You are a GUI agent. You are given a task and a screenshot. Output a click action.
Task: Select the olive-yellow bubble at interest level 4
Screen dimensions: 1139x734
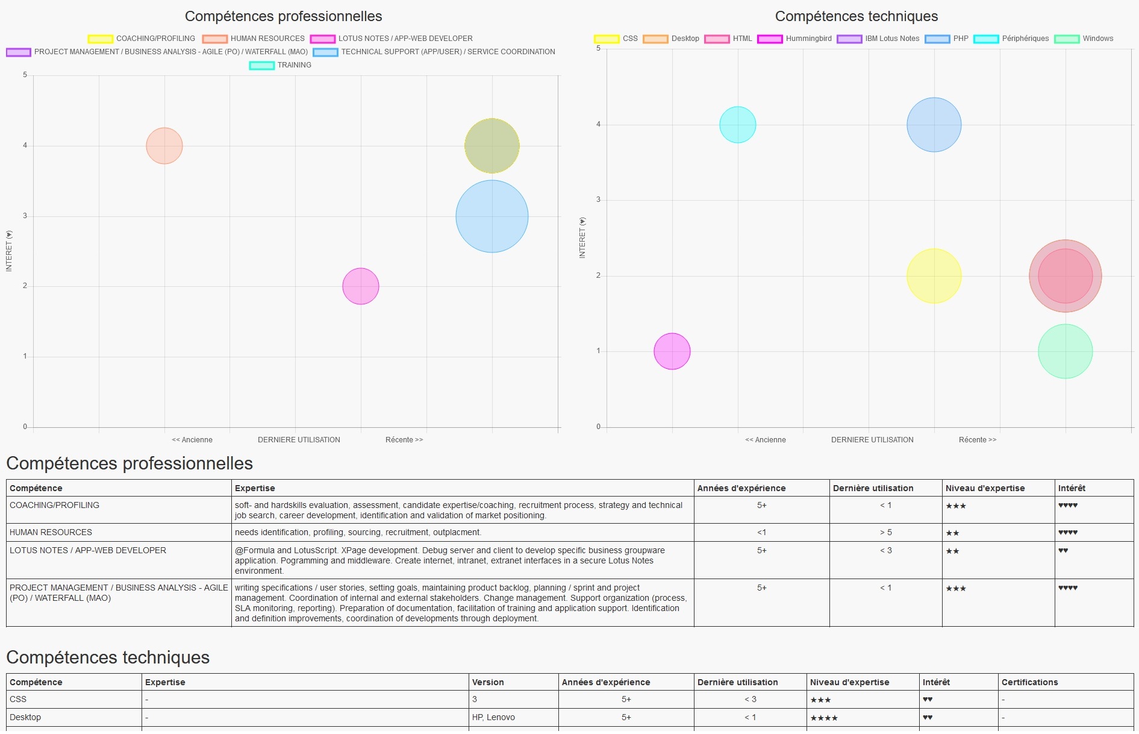pos(492,146)
